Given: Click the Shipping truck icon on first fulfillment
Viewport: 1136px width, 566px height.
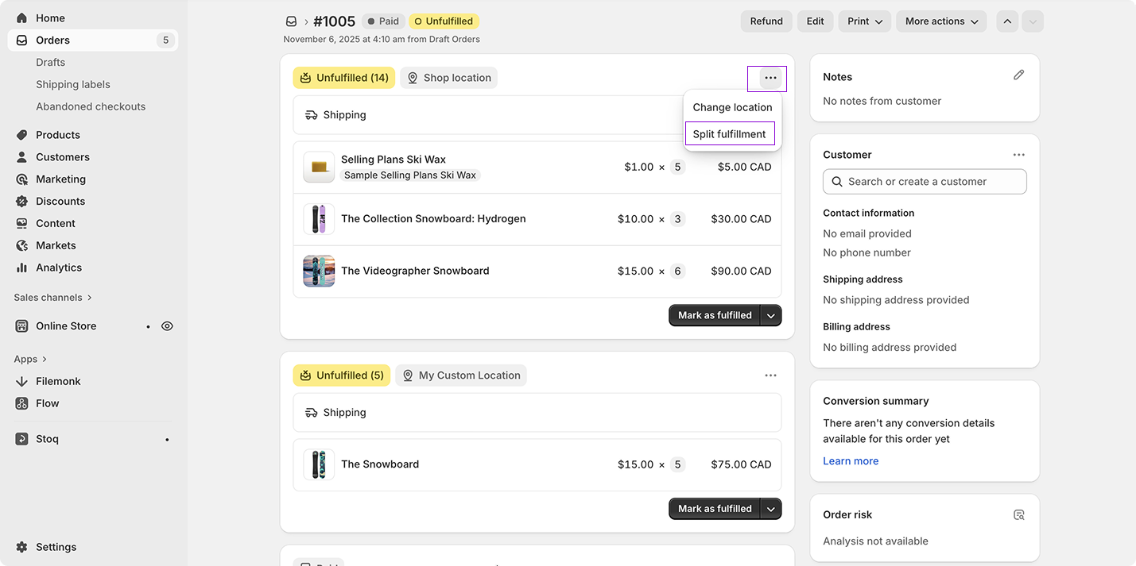Looking at the screenshot, I should [311, 114].
